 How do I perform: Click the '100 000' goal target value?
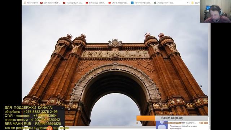pyautogui.click(x=204, y=123)
